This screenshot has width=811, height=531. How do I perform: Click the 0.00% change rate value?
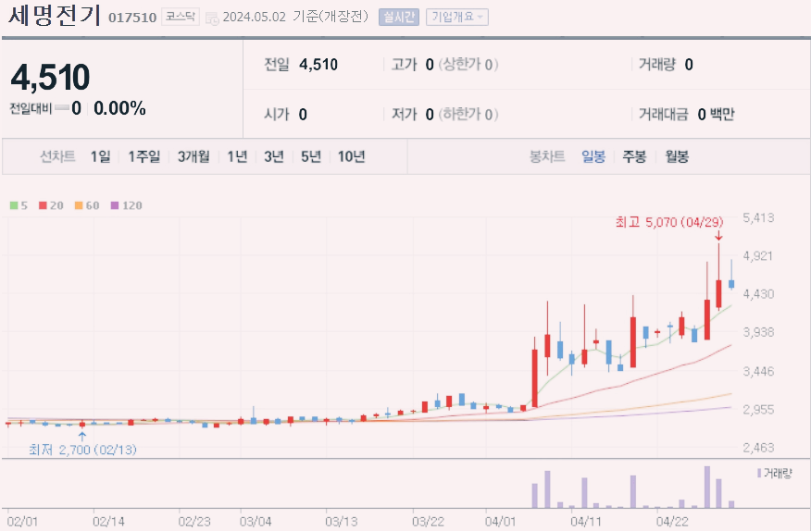(x=119, y=108)
